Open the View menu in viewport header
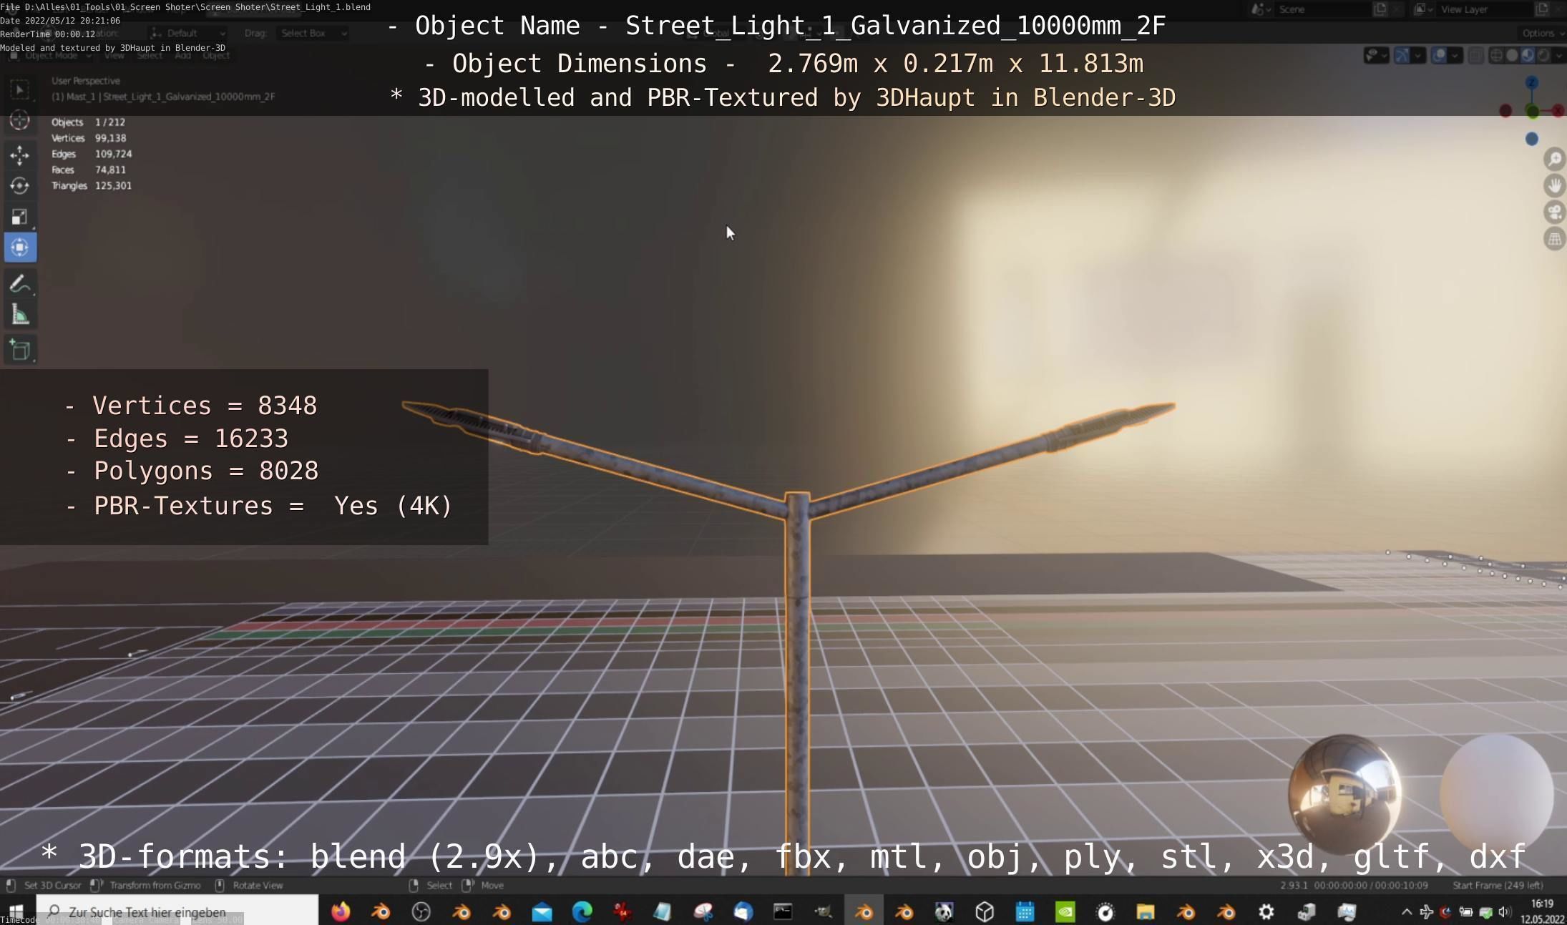This screenshot has width=1567, height=925. tap(114, 56)
